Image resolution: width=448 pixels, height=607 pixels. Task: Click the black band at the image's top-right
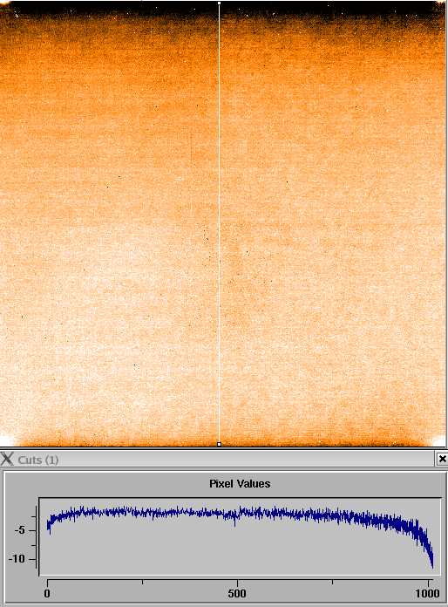387,8
